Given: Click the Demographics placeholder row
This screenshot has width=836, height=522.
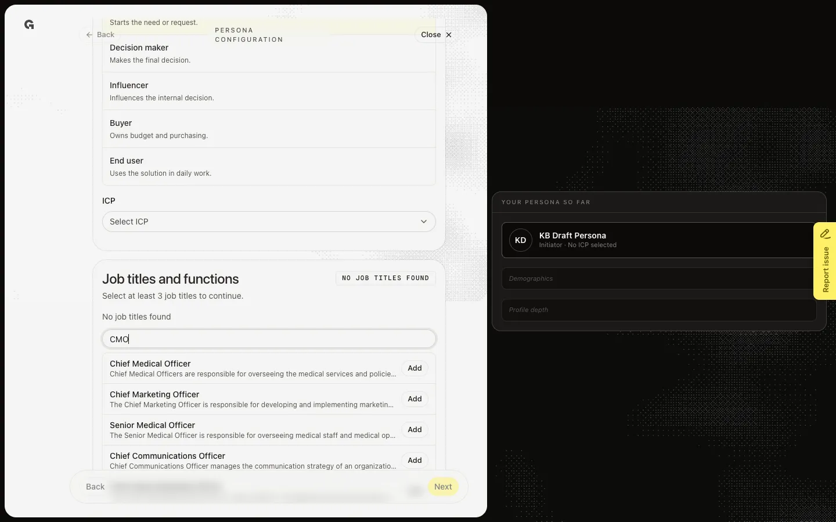Looking at the screenshot, I should click(659, 278).
